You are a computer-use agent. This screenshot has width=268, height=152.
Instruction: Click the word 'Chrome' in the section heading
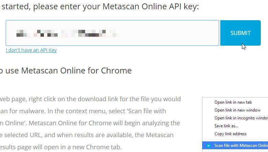point(116,70)
